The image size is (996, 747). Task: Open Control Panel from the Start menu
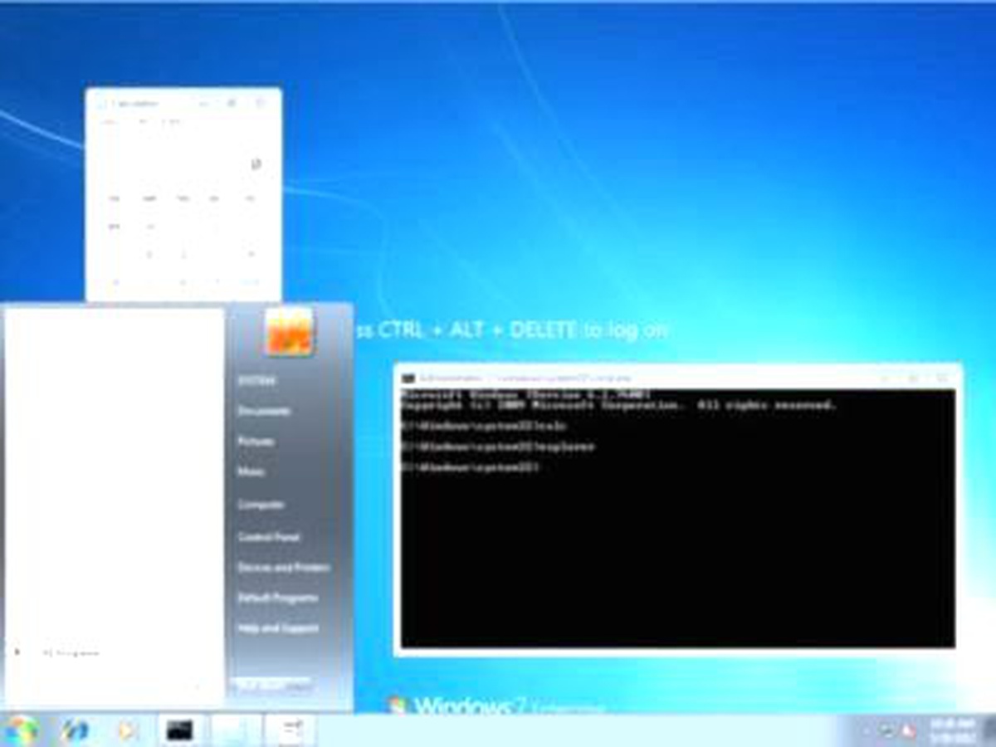tap(269, 537)
